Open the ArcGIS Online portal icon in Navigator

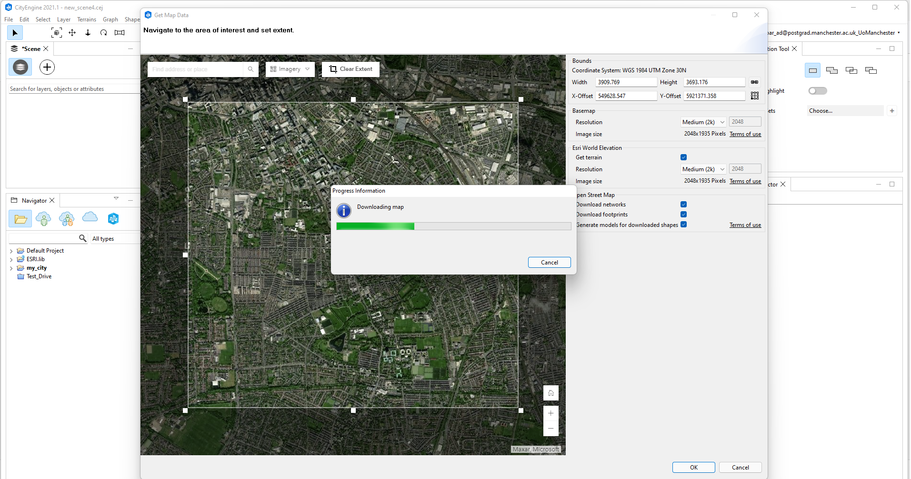[x=113, y=219]
